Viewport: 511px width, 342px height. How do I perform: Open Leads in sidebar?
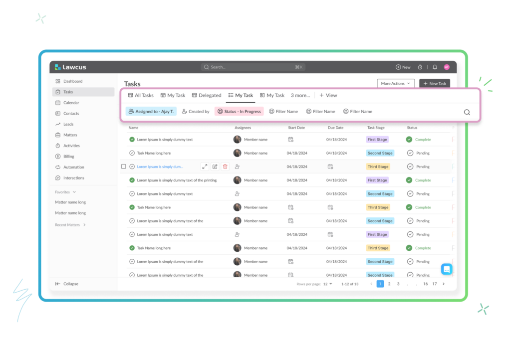[83, 124]
